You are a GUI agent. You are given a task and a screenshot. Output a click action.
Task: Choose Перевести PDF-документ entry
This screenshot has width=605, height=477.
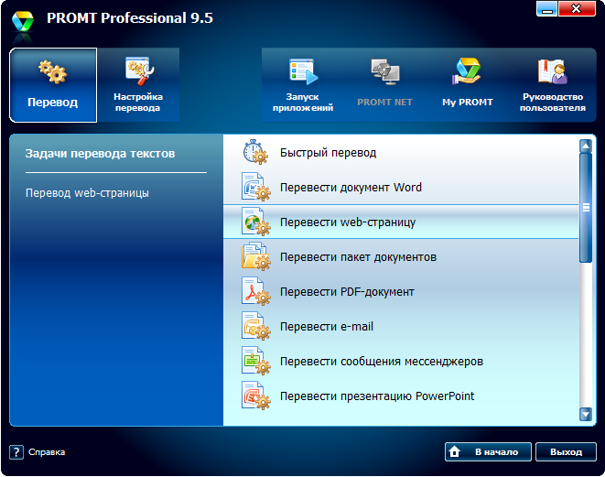tap(401, 291)
